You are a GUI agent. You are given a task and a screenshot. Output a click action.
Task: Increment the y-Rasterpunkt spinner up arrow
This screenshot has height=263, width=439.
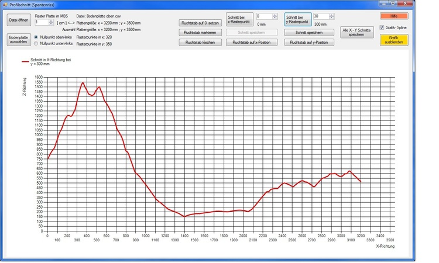coord(331,15)
